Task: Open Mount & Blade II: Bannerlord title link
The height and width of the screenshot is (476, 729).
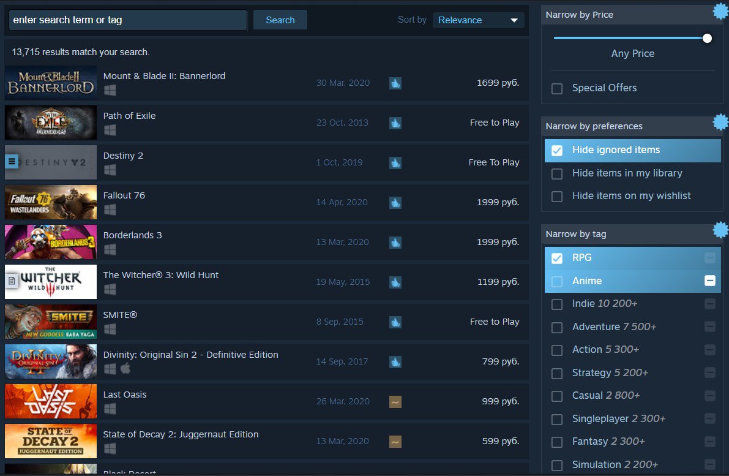Action: [x=164, y=76]
